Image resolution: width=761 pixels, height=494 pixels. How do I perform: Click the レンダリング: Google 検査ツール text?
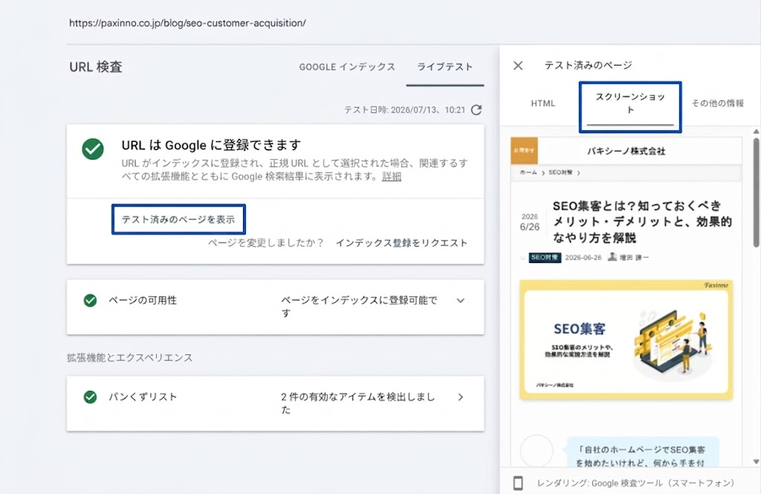click(635, 483)
